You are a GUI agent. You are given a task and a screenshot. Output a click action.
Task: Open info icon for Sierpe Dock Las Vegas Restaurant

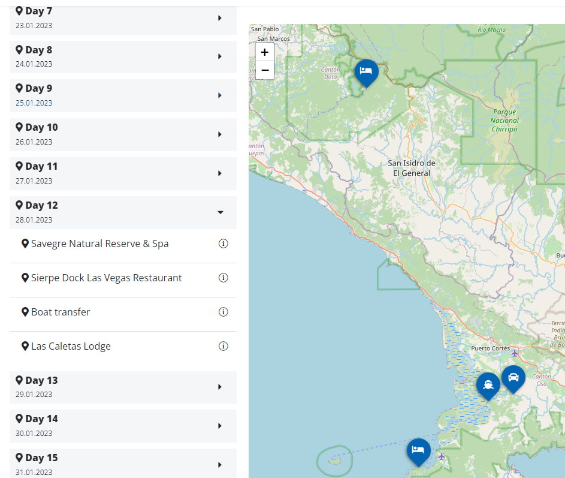pyautogui.click(x=223, y=278)
